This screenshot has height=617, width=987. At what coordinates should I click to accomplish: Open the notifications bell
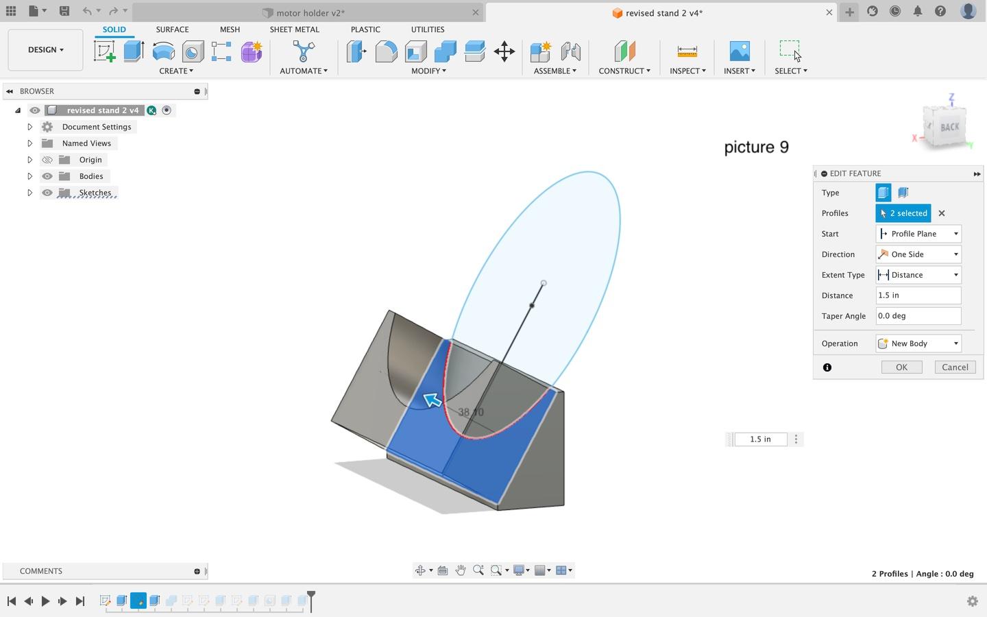[918, 12]
